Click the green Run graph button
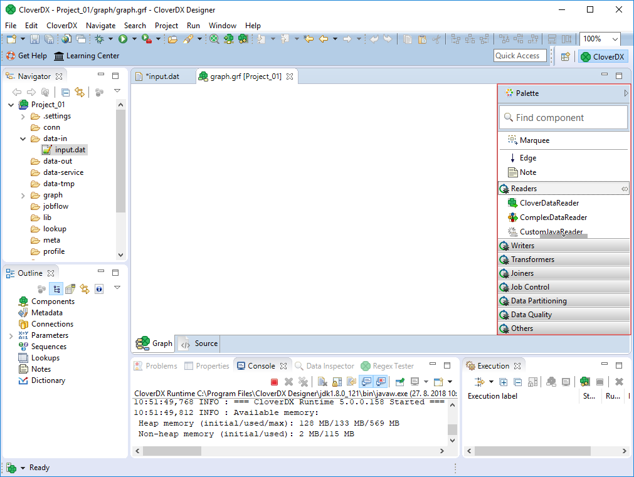The height and width of the screenshot is (477, 634). (x=124, y=39)
